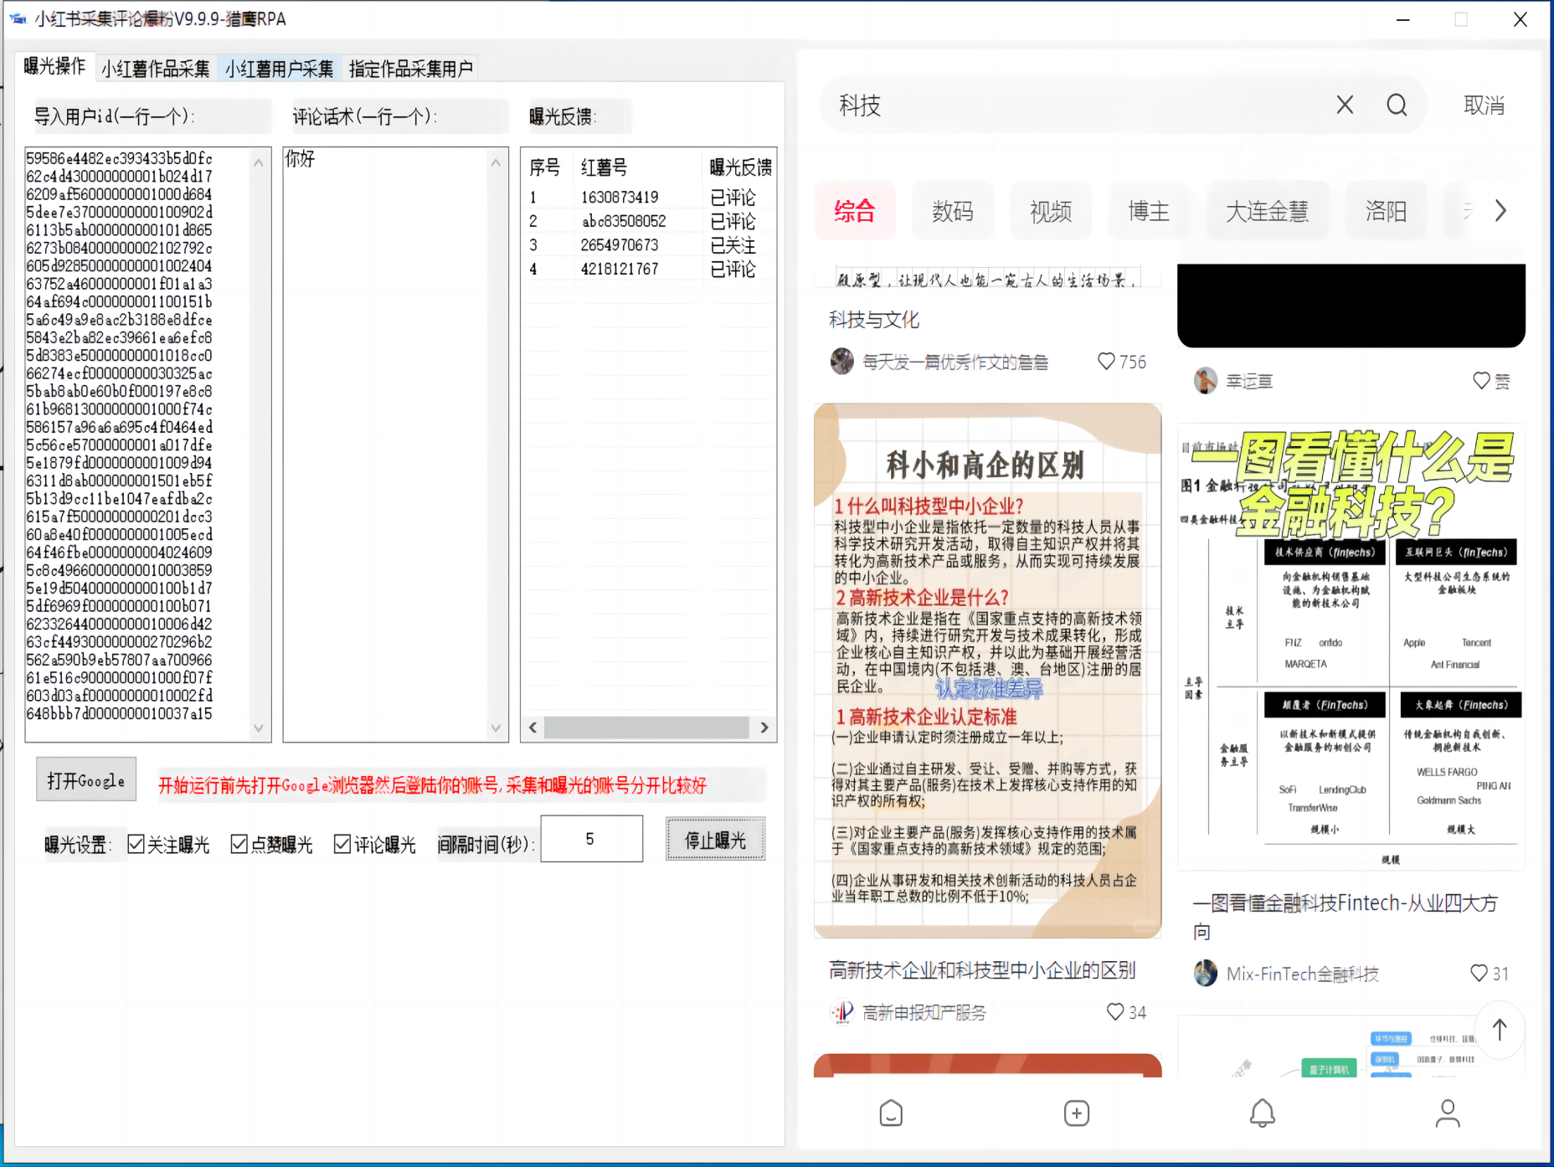This screenshot has width=1554, height=1167.
Task: Click the 停止曝光 button
Action: 716,840
